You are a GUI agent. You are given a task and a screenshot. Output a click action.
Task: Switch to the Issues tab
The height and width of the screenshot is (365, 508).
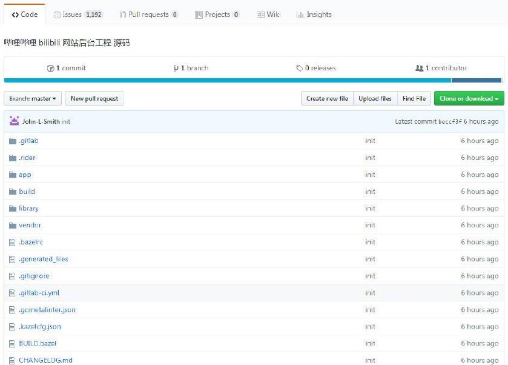[78, 15]
